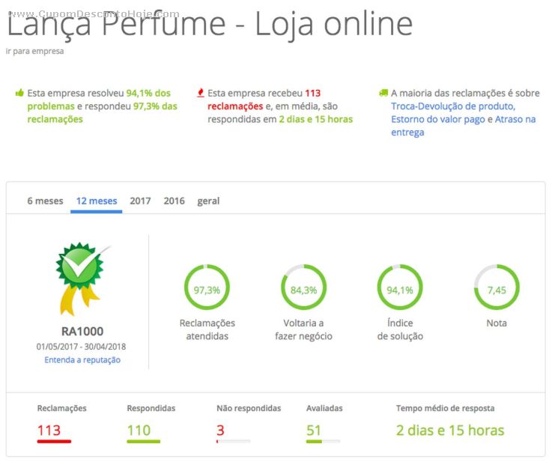Click the 94,1% dos problemas text
552x462 pixels.
100,100
